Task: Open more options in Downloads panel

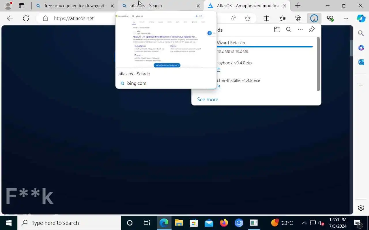Action: pyautogui.click(x=300, y=30)
